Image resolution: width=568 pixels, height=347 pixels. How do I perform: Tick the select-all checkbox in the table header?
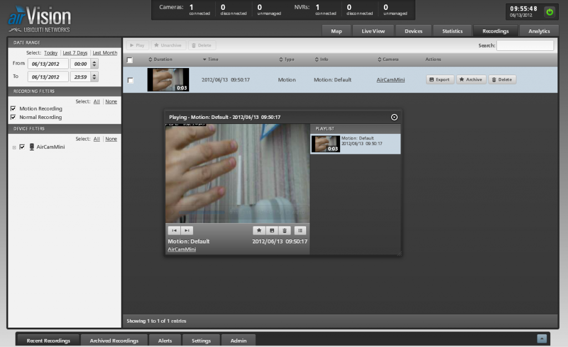click(130, 60)
